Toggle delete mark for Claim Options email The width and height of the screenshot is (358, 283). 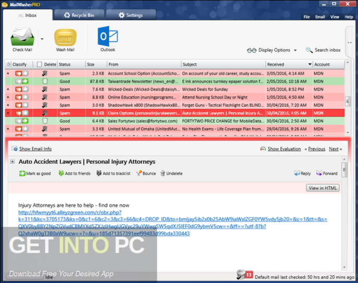[x=45, y=113]
